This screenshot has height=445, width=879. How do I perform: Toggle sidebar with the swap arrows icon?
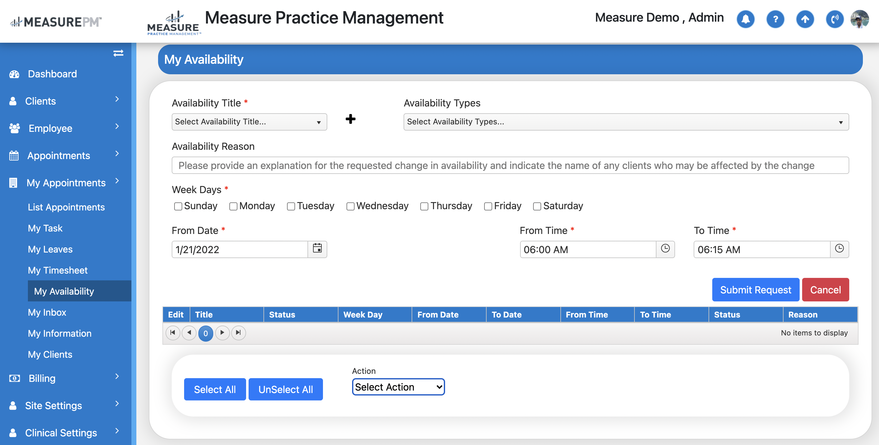[118, 53]
